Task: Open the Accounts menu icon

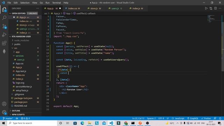Action: point(4,104)
